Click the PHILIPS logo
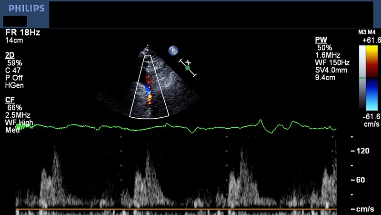Screen dimensions: 381x215 point(24,9)
